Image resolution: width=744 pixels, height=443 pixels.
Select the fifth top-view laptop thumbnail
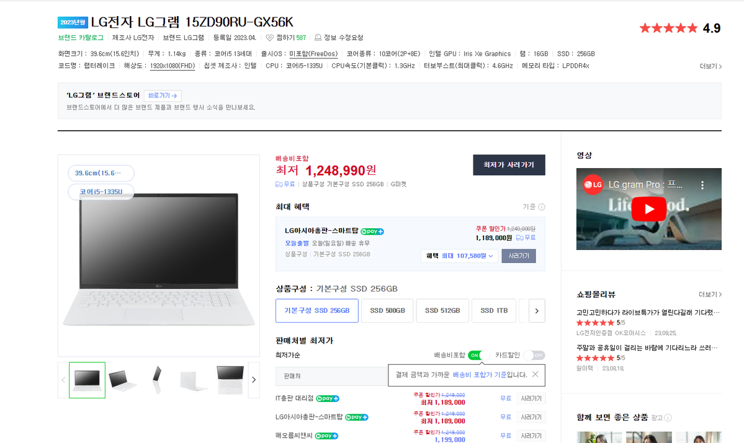pos(230,380)
